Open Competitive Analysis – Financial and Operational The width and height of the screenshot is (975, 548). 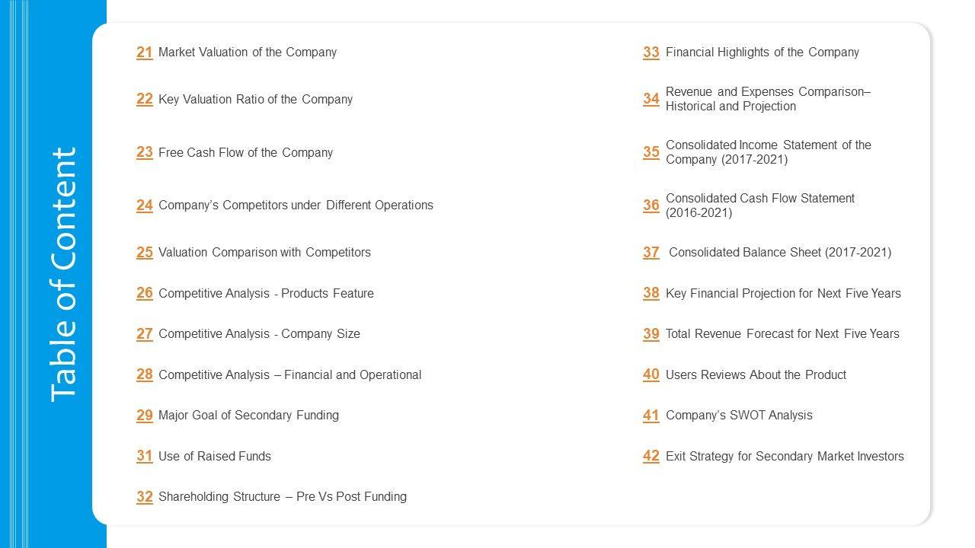click(x=289, y=374)
